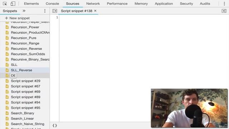
Task: Open the Recursive_Binary_Searc snippet
Action: point(30,59)
